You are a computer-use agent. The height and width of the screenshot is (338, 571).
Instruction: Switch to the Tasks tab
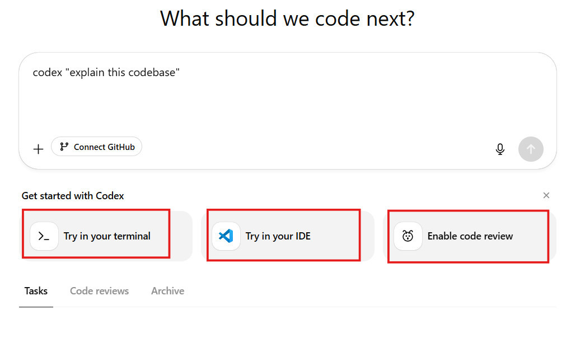(x=36, y=291)
